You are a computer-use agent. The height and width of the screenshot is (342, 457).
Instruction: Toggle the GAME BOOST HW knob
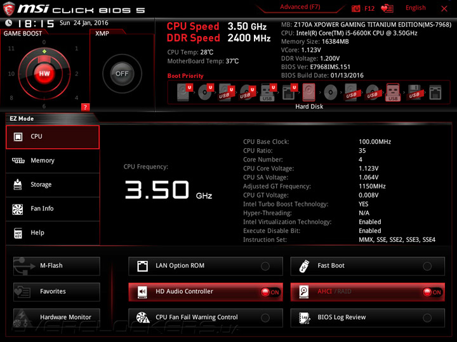pos(44,73)
